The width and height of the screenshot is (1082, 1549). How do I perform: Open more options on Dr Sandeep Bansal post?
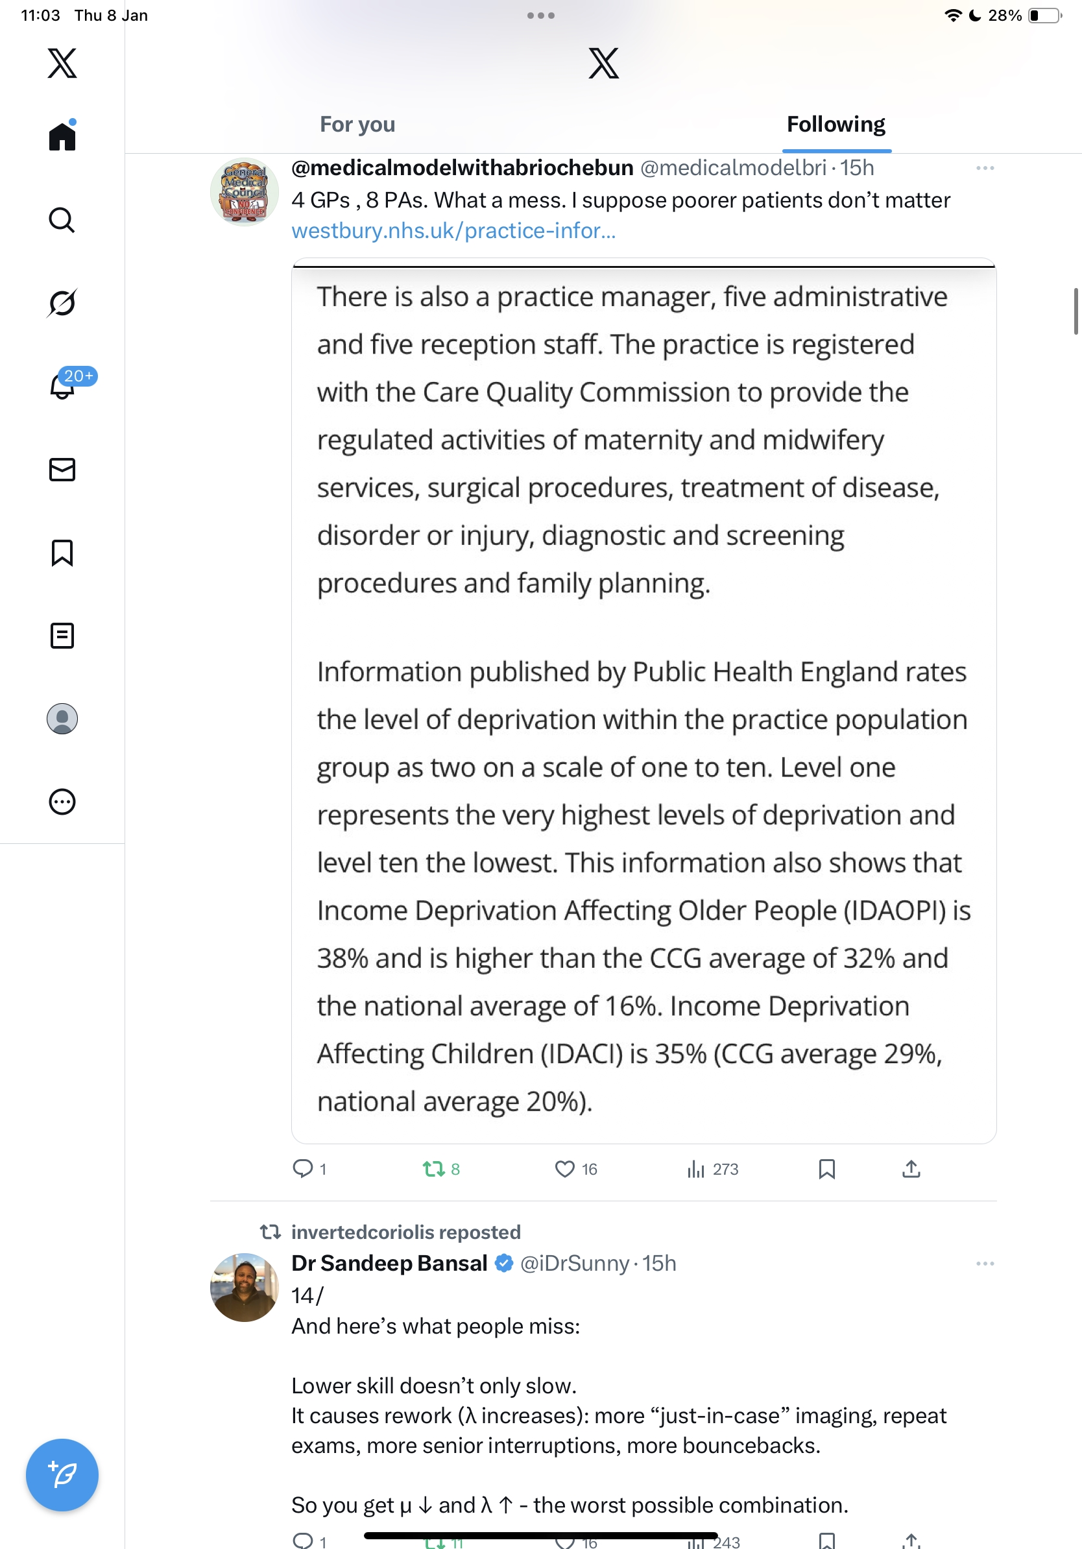[x=984, y=1263]
